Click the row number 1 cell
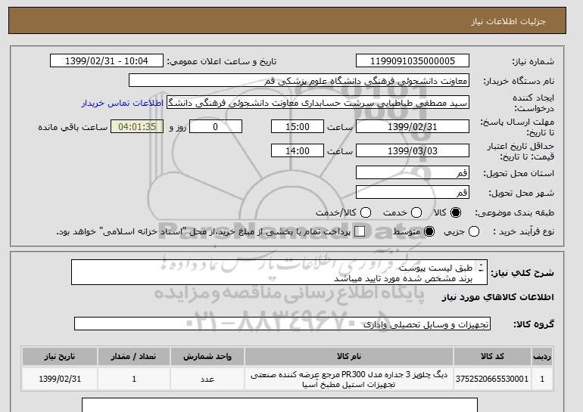The width and height of the screenshot is (583, 412). click(542, 379)
